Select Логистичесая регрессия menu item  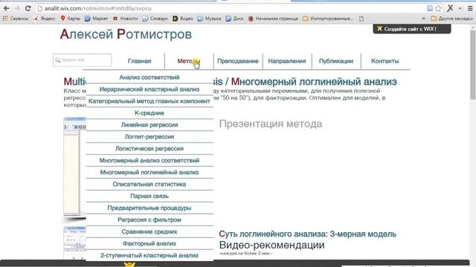(x=149, y=148)
